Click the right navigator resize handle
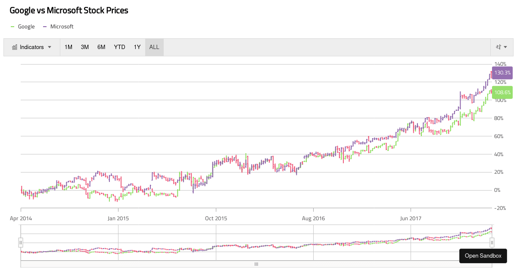Image resolution: width=517 pixels, height=271 pixels. pos(492,243)
